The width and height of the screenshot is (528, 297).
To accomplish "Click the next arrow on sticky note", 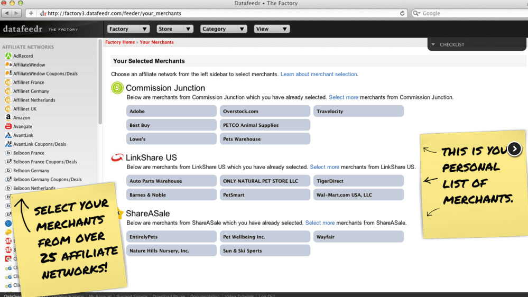I will coord(515,148).
